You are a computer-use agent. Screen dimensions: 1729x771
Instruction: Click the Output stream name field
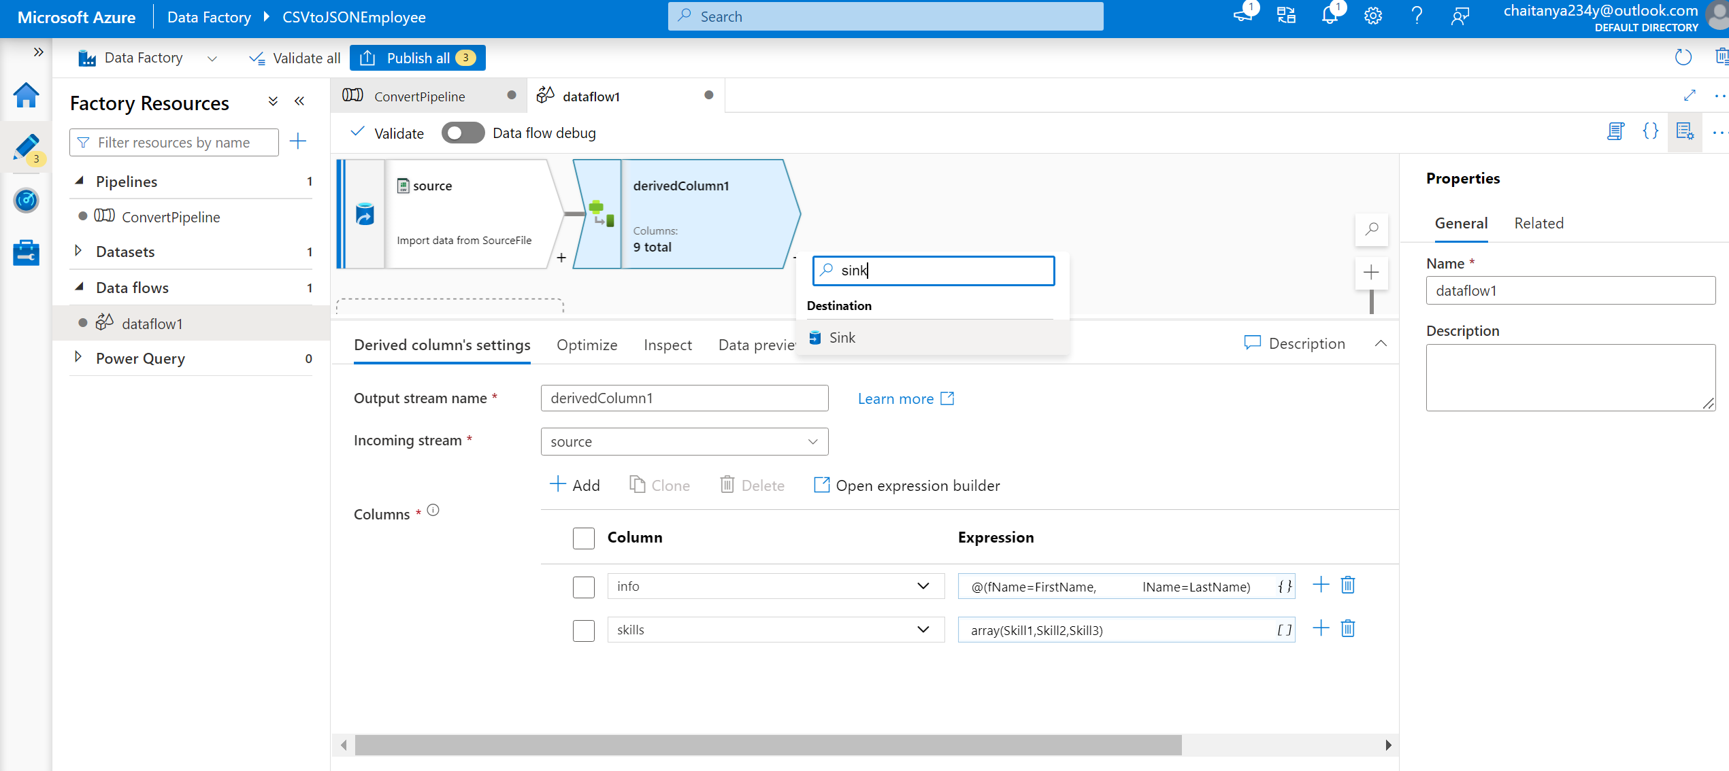pyautogui.click(x=684, y=398)
